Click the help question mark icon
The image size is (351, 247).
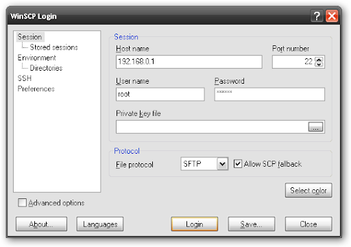click(317, 16)
